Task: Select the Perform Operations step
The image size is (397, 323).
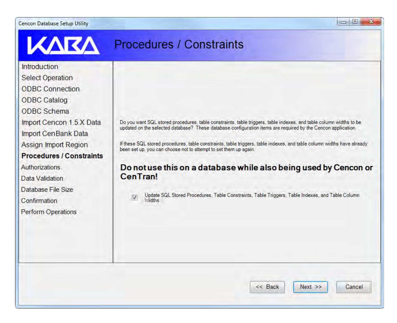Action: (x=49, y=212)
